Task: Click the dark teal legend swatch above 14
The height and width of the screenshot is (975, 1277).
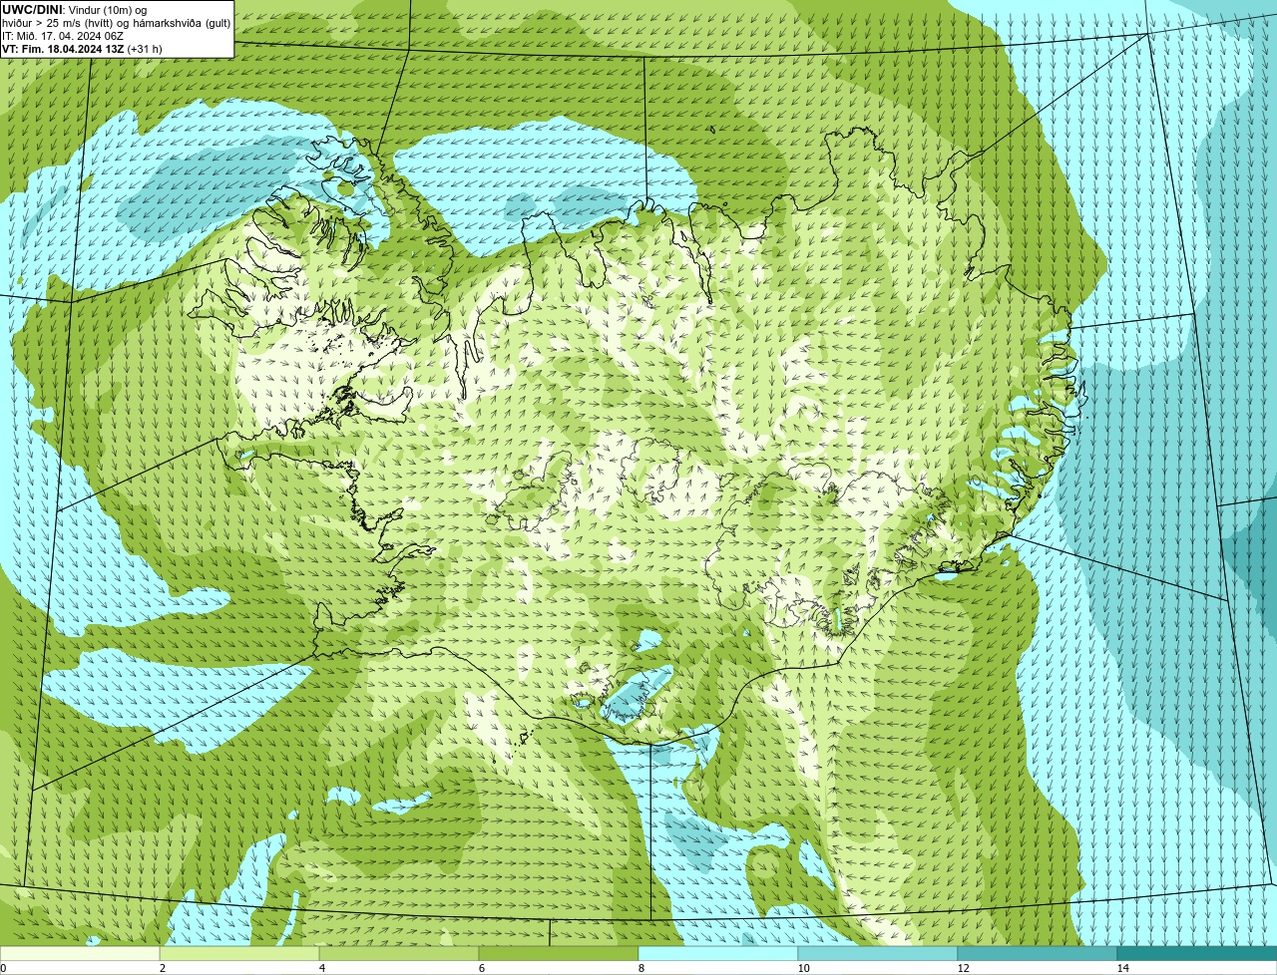Action: tap(1197, 953)
